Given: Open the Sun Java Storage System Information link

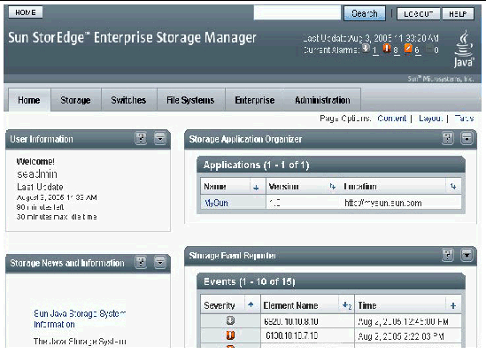Looking at the screenshot, I should [x=80, y=319].
